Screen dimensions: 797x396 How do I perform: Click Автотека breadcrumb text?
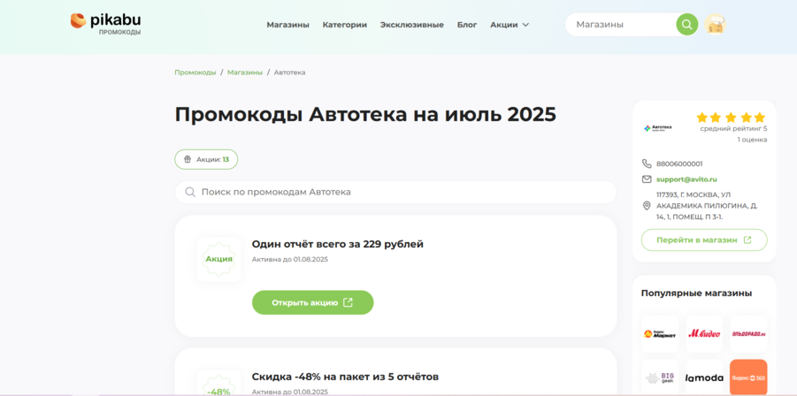click(290, 72)
